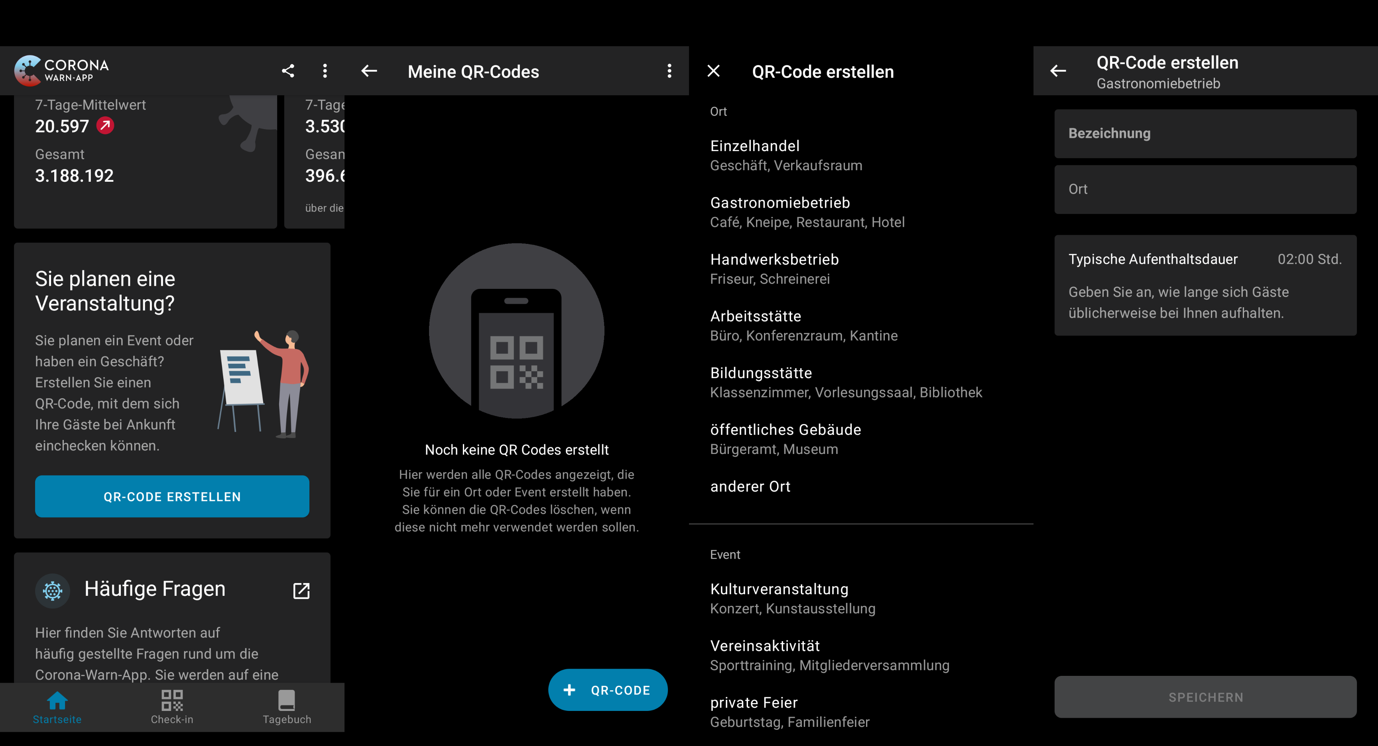The image size is (1378, 746).
Task: Focus the Ort input field
Action: click(x=1205, y=189)
